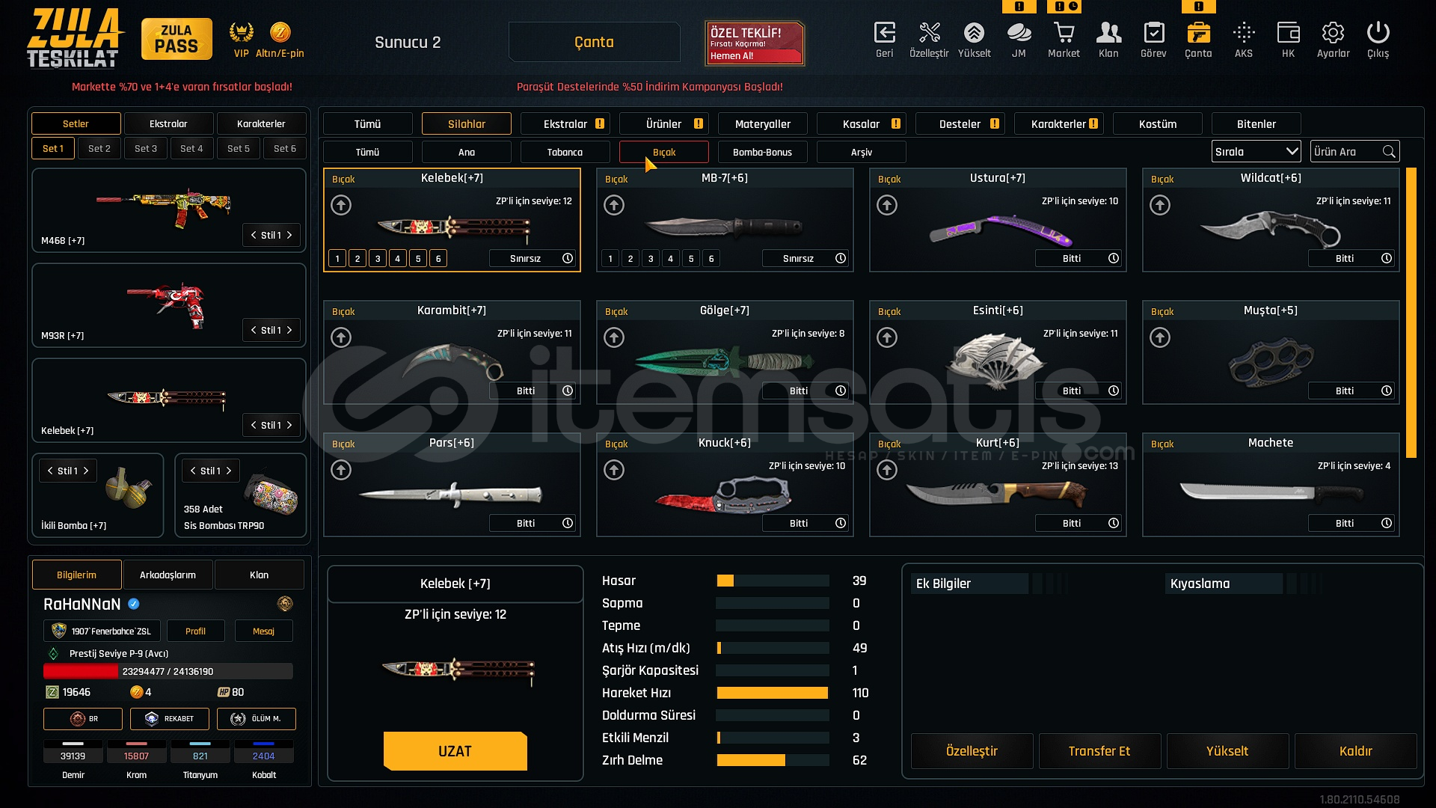Switch to the Tabanca subcategory tab
This screenshot has height=808, width=1436.
[565, 153]
